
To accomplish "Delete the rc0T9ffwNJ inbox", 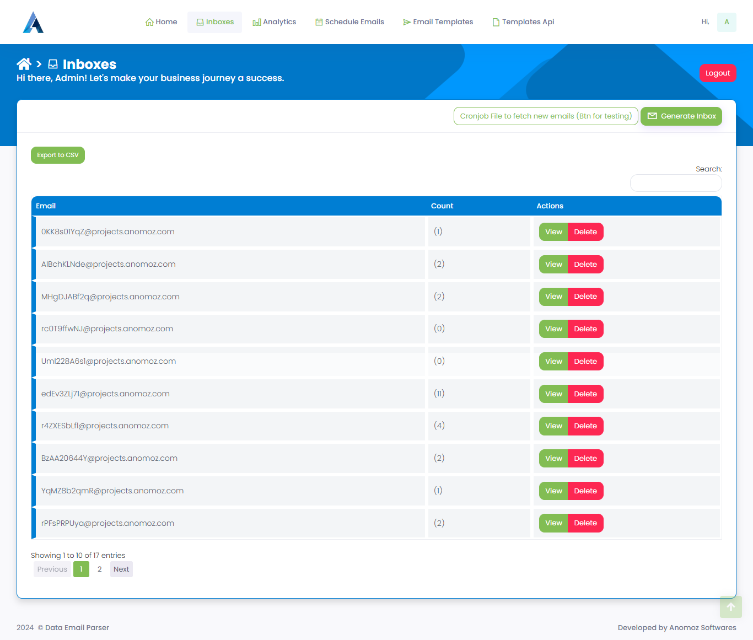I will 585,329.
